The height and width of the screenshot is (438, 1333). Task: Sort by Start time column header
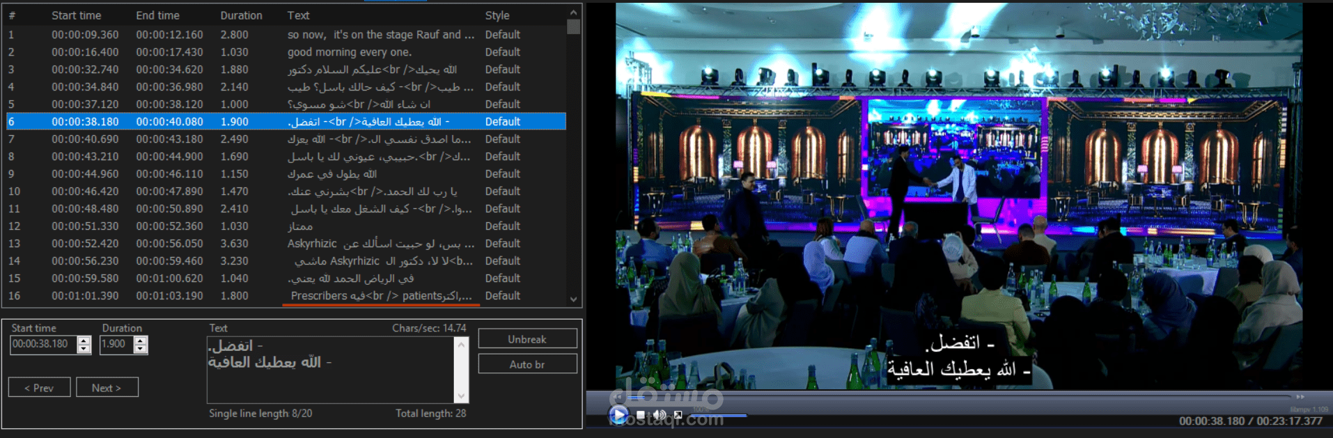[x=76, y=15]
